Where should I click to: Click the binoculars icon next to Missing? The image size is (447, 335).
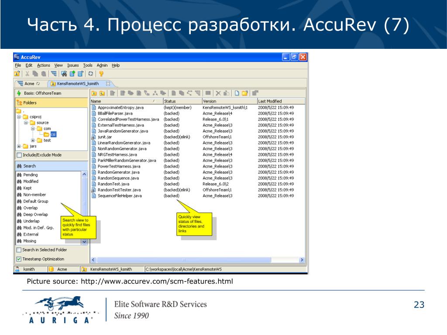[19, 241]
